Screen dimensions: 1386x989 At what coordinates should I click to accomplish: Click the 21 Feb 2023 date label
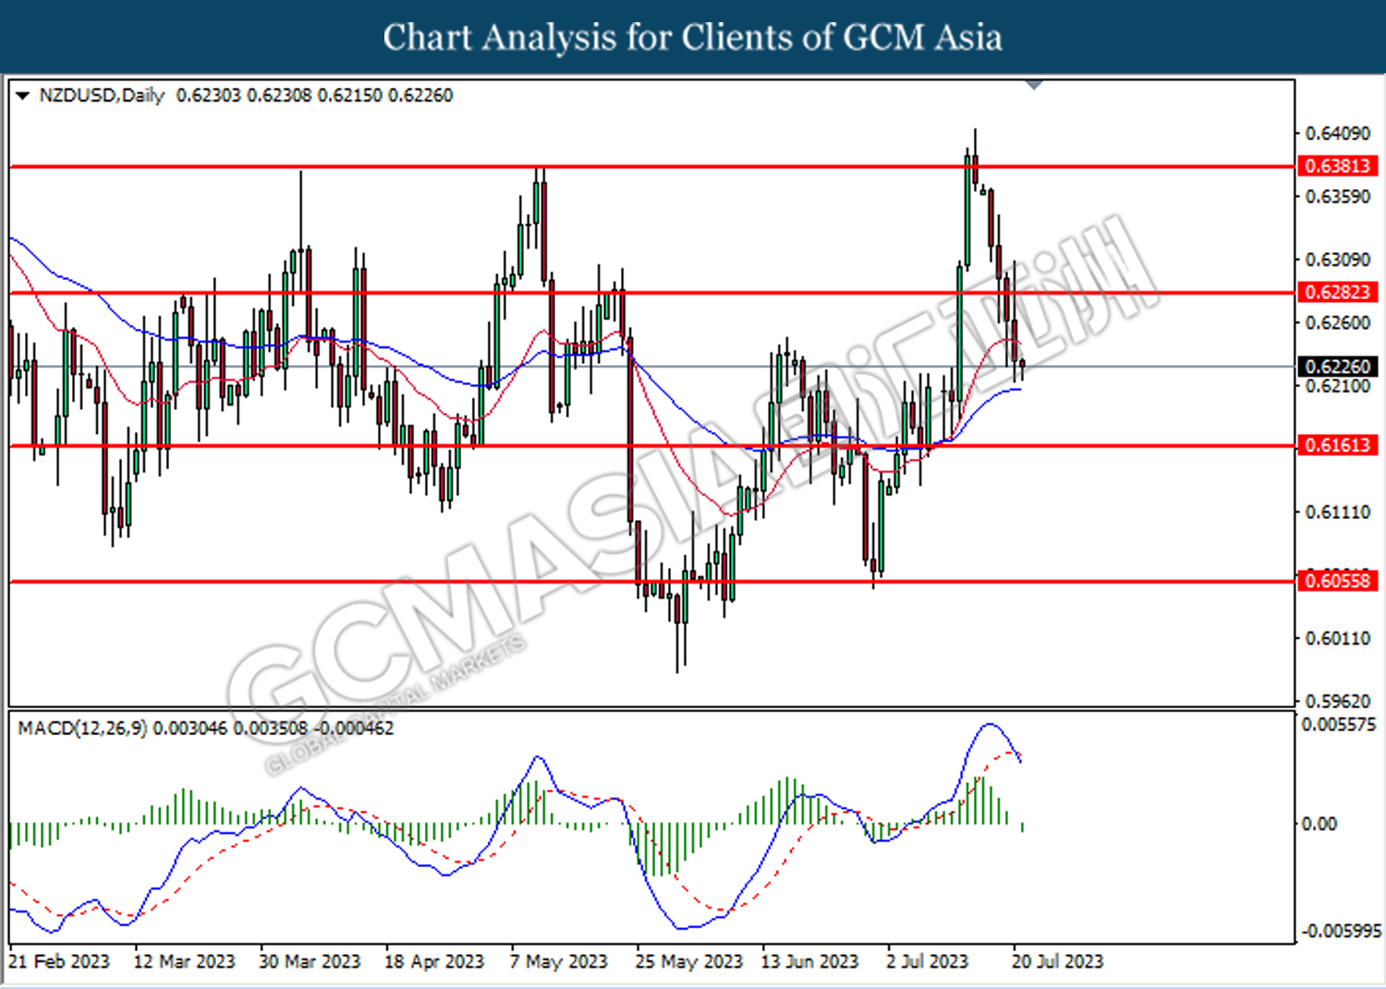point(58,961)
